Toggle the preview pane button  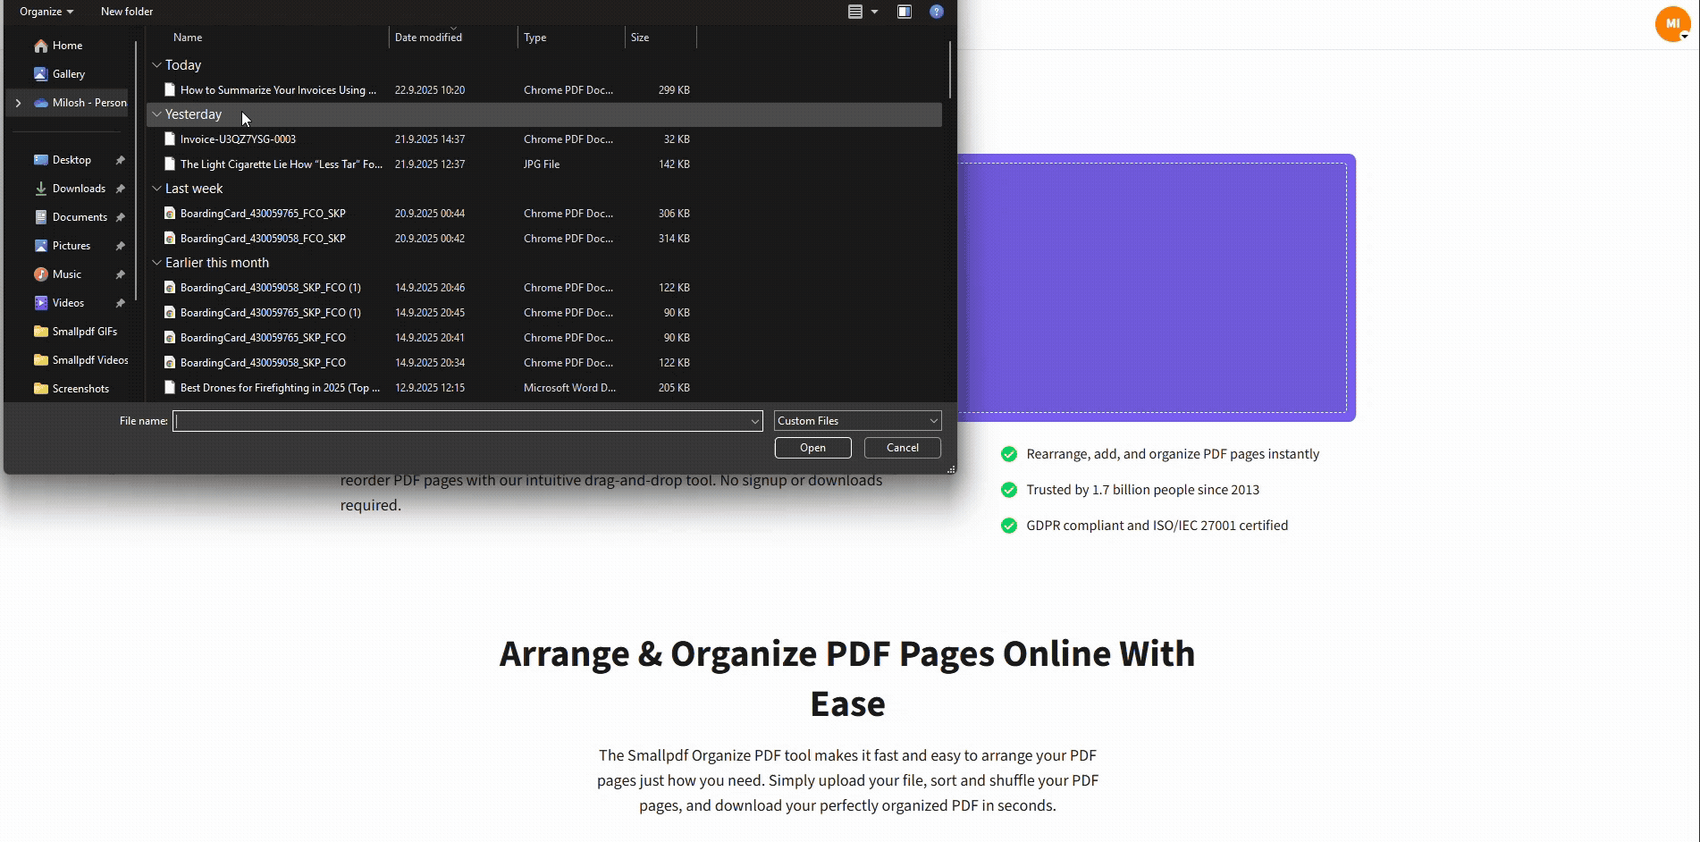tap(904, 12)
